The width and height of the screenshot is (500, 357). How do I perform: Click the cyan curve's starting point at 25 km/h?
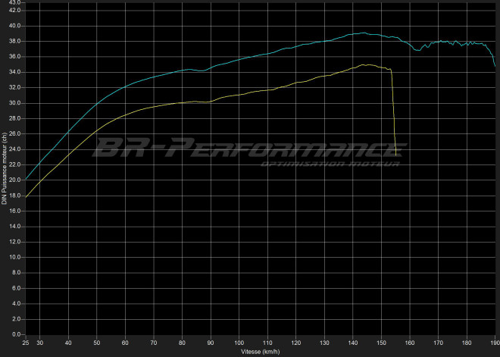[x=27, y=180]
